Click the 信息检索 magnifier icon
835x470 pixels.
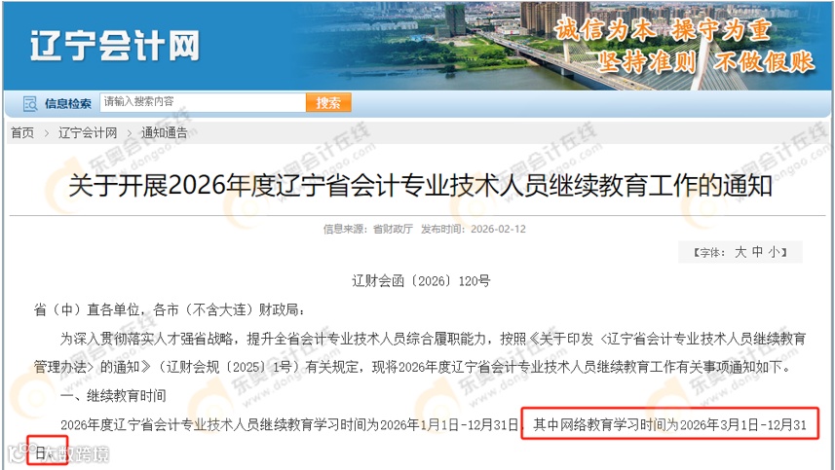[30, 104]
